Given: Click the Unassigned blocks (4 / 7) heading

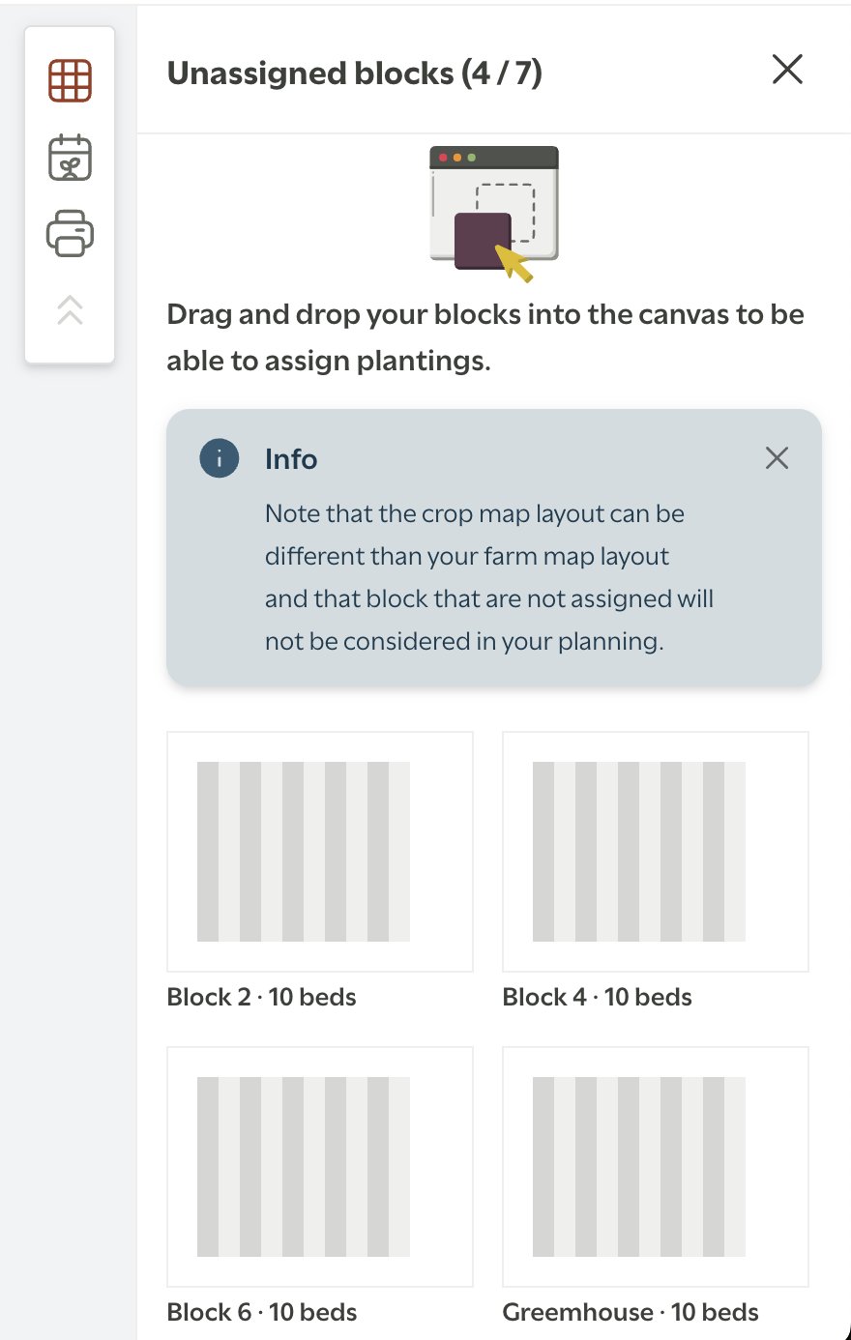Looking at the screenshot, I should pyautogui.click(x=355, y=73).
